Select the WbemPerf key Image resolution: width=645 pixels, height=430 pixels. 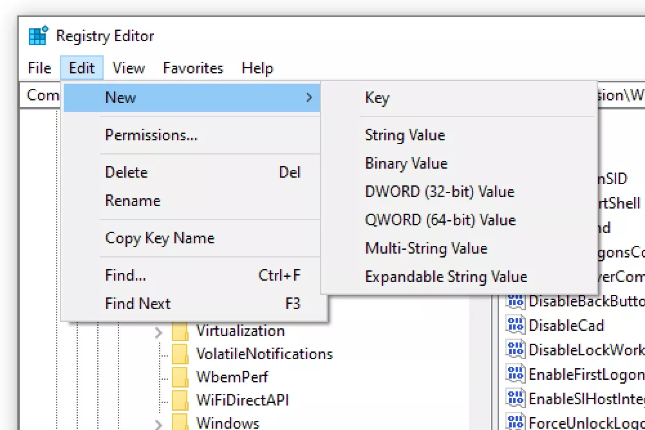point(232,377)
